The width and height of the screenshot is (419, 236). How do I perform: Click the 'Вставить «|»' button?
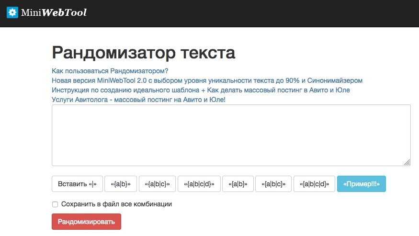77,184
